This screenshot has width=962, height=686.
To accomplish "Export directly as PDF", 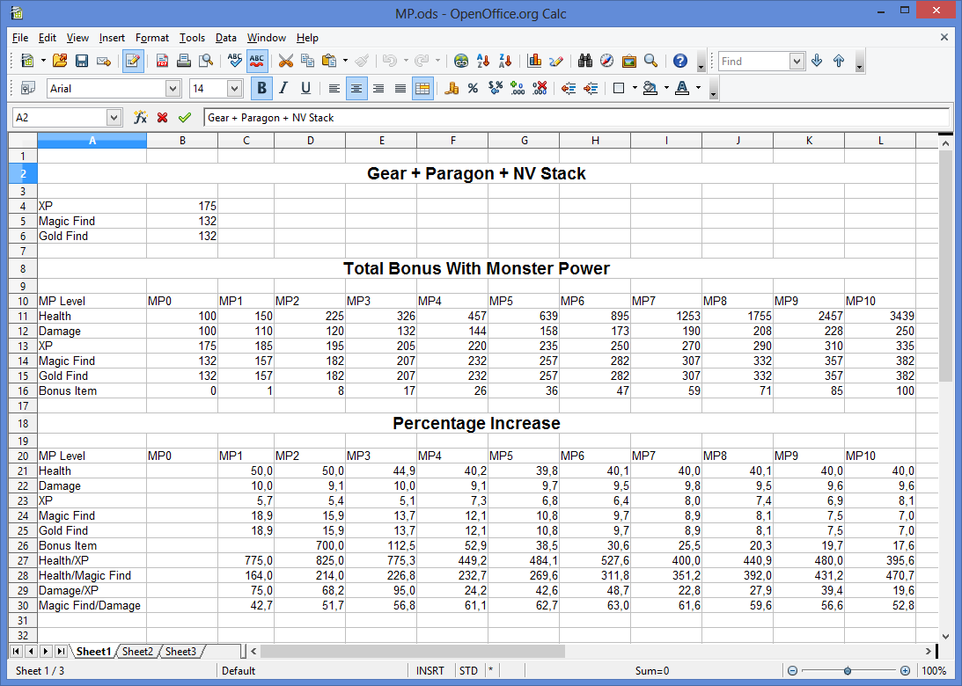I will [x=162, y=61].
